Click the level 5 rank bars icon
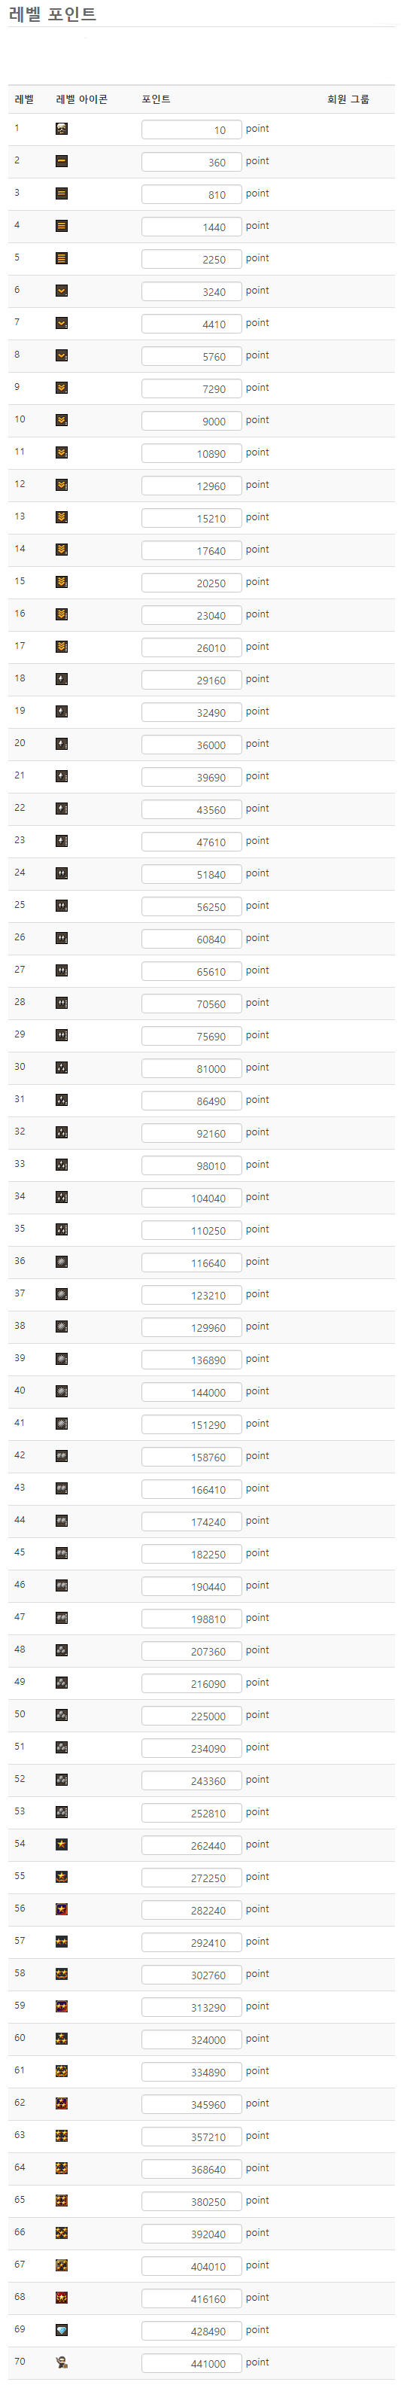Viewport: 401px width, 2385px height. (61, 258)
